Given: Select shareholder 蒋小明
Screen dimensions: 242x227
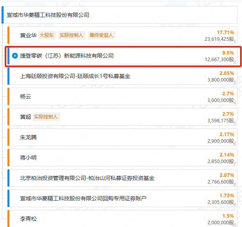Looking at the screenshot, I should pos(28,158).
